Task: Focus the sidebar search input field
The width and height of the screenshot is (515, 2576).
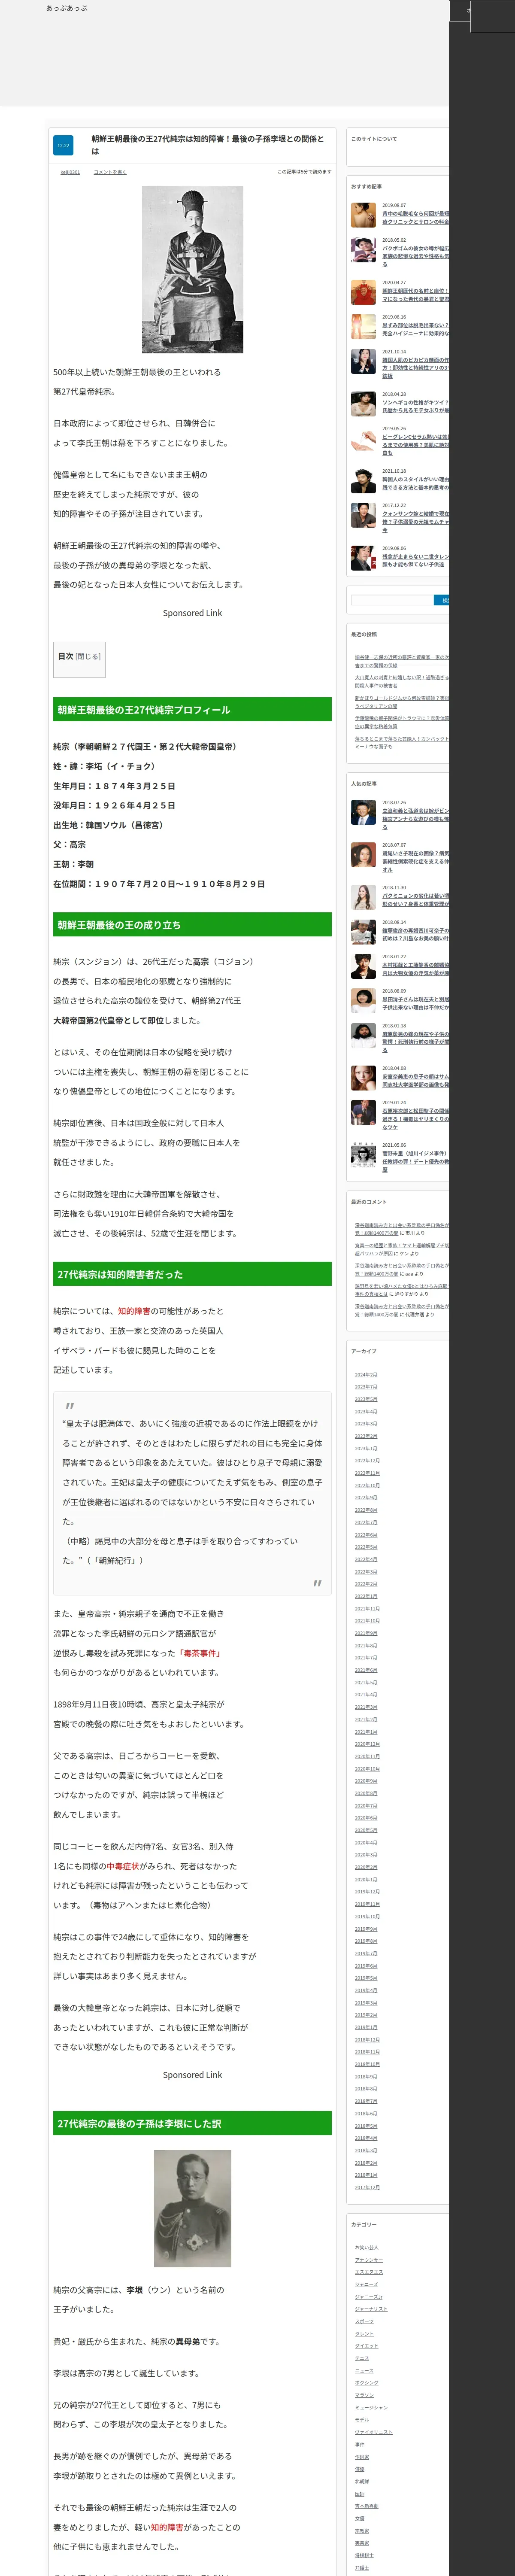Action: click(391, 600)
